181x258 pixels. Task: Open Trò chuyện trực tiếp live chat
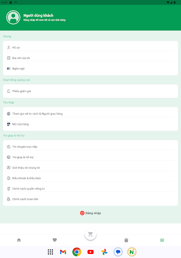coord(90,147)
